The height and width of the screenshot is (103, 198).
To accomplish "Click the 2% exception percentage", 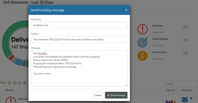I will pyautogui.click(x=185, y=27).
